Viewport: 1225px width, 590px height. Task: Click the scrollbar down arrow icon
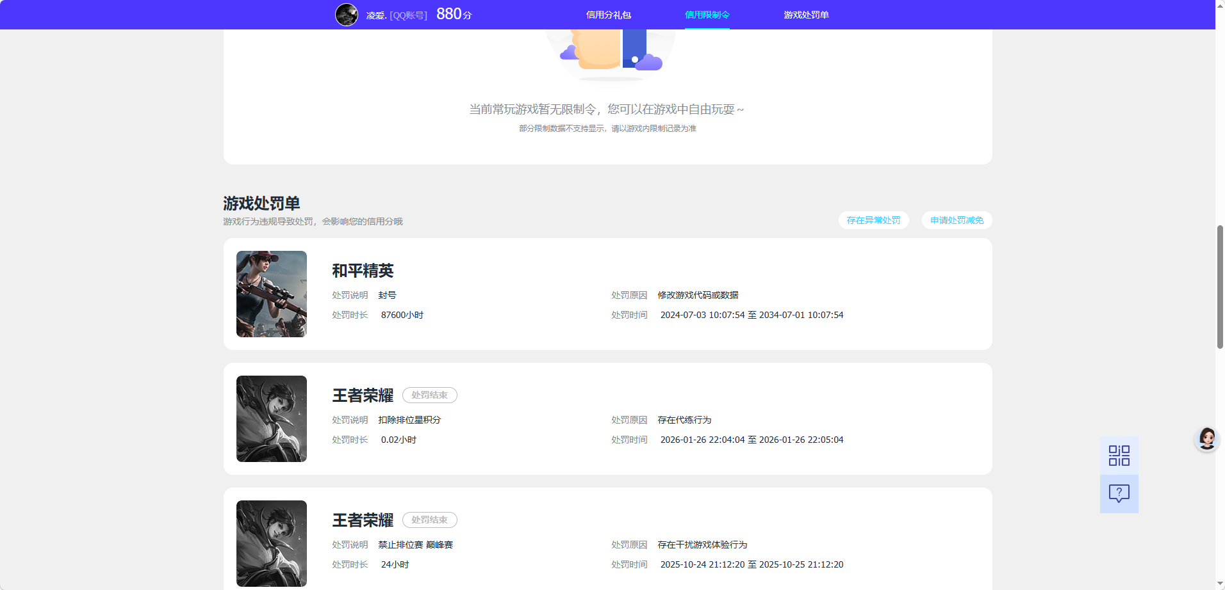tap(1219, 584)
